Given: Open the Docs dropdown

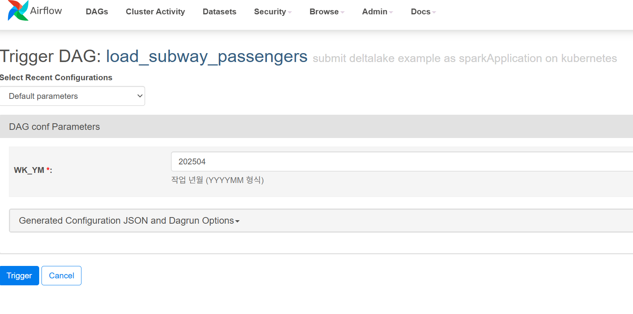Looking at the screenshot, I should (x=423, y=12).
